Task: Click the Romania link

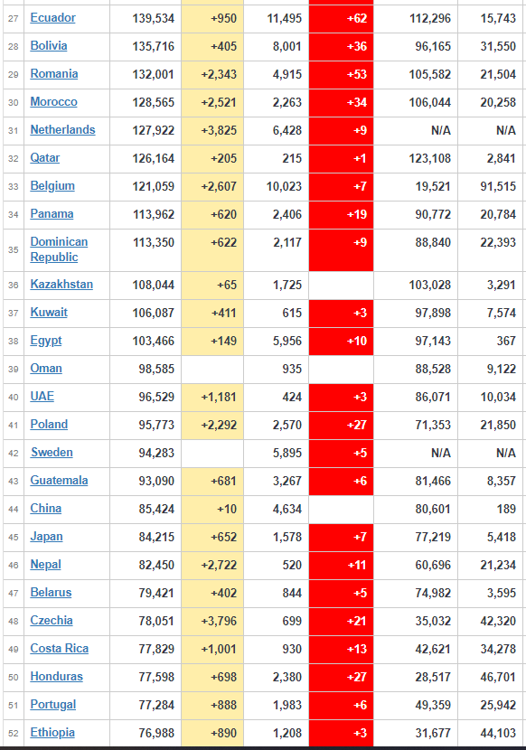Action: [54, 74]
